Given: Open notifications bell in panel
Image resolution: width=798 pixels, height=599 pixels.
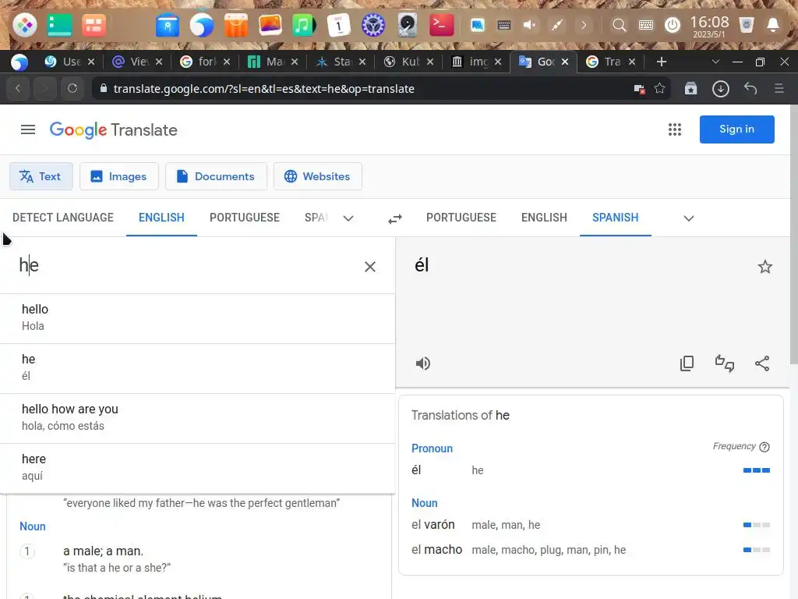Looking at the screenshot, I should click(772, 24).
